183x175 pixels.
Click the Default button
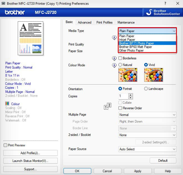[163, 160]
